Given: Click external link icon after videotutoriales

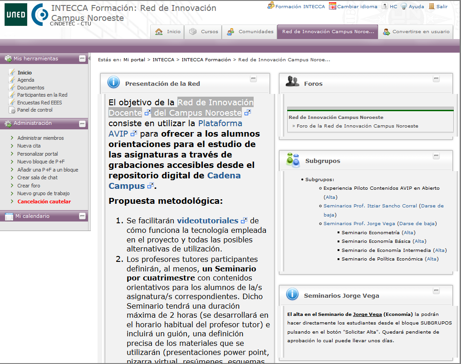Looking at the screenshot, I should [x=244, y=220].
